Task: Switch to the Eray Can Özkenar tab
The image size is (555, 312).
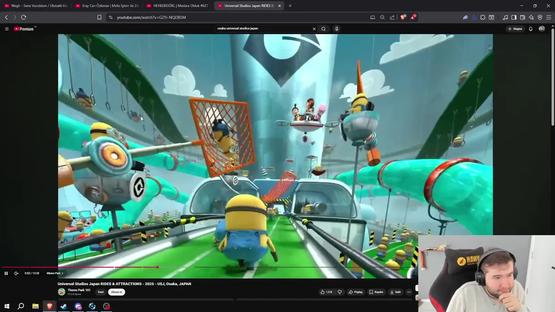Action: pyautogui.click(x=107, y=6)
